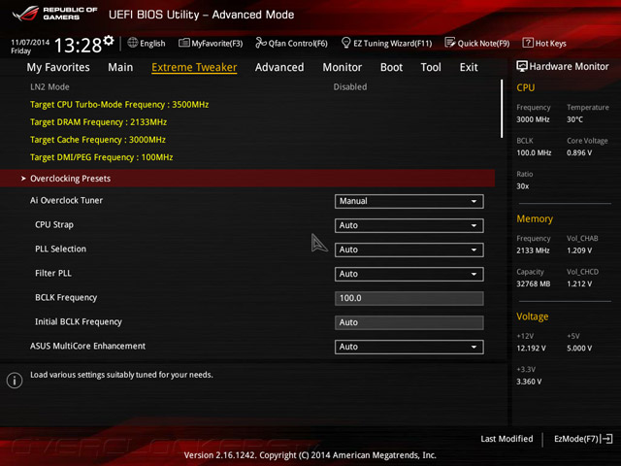Image resolution: width=621 pixels, height=466 pixels.
Task: Click the Hardware Monitor title text
Action: (570, 66)
